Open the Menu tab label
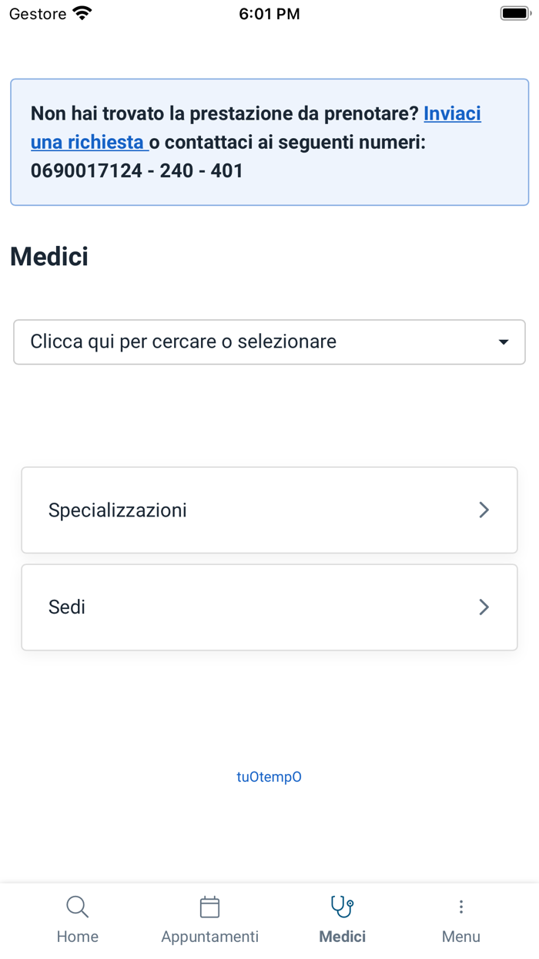 tap(460, 937)
